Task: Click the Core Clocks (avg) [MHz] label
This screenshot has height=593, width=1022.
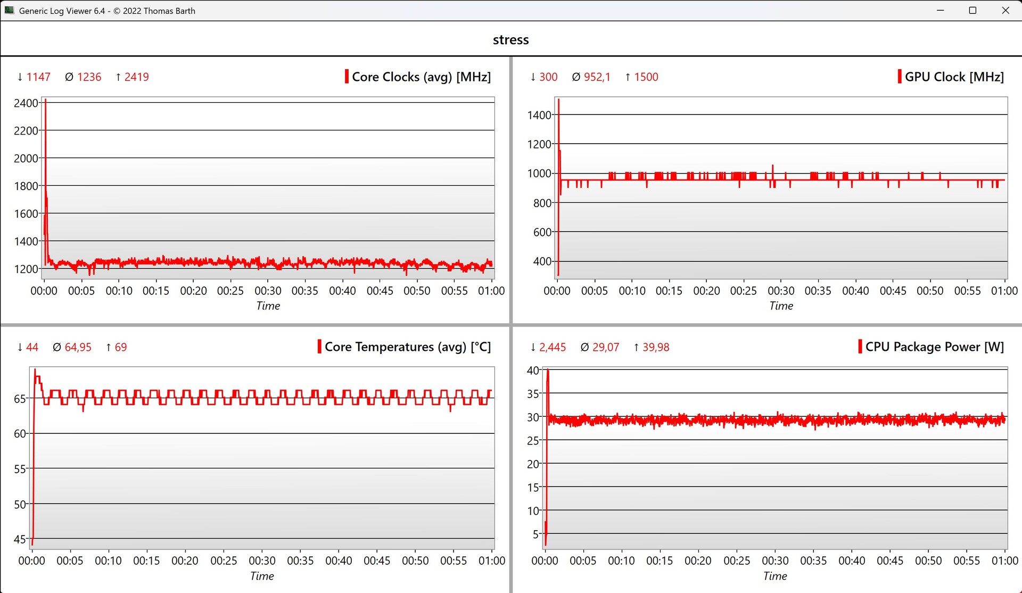Action: 421,77
